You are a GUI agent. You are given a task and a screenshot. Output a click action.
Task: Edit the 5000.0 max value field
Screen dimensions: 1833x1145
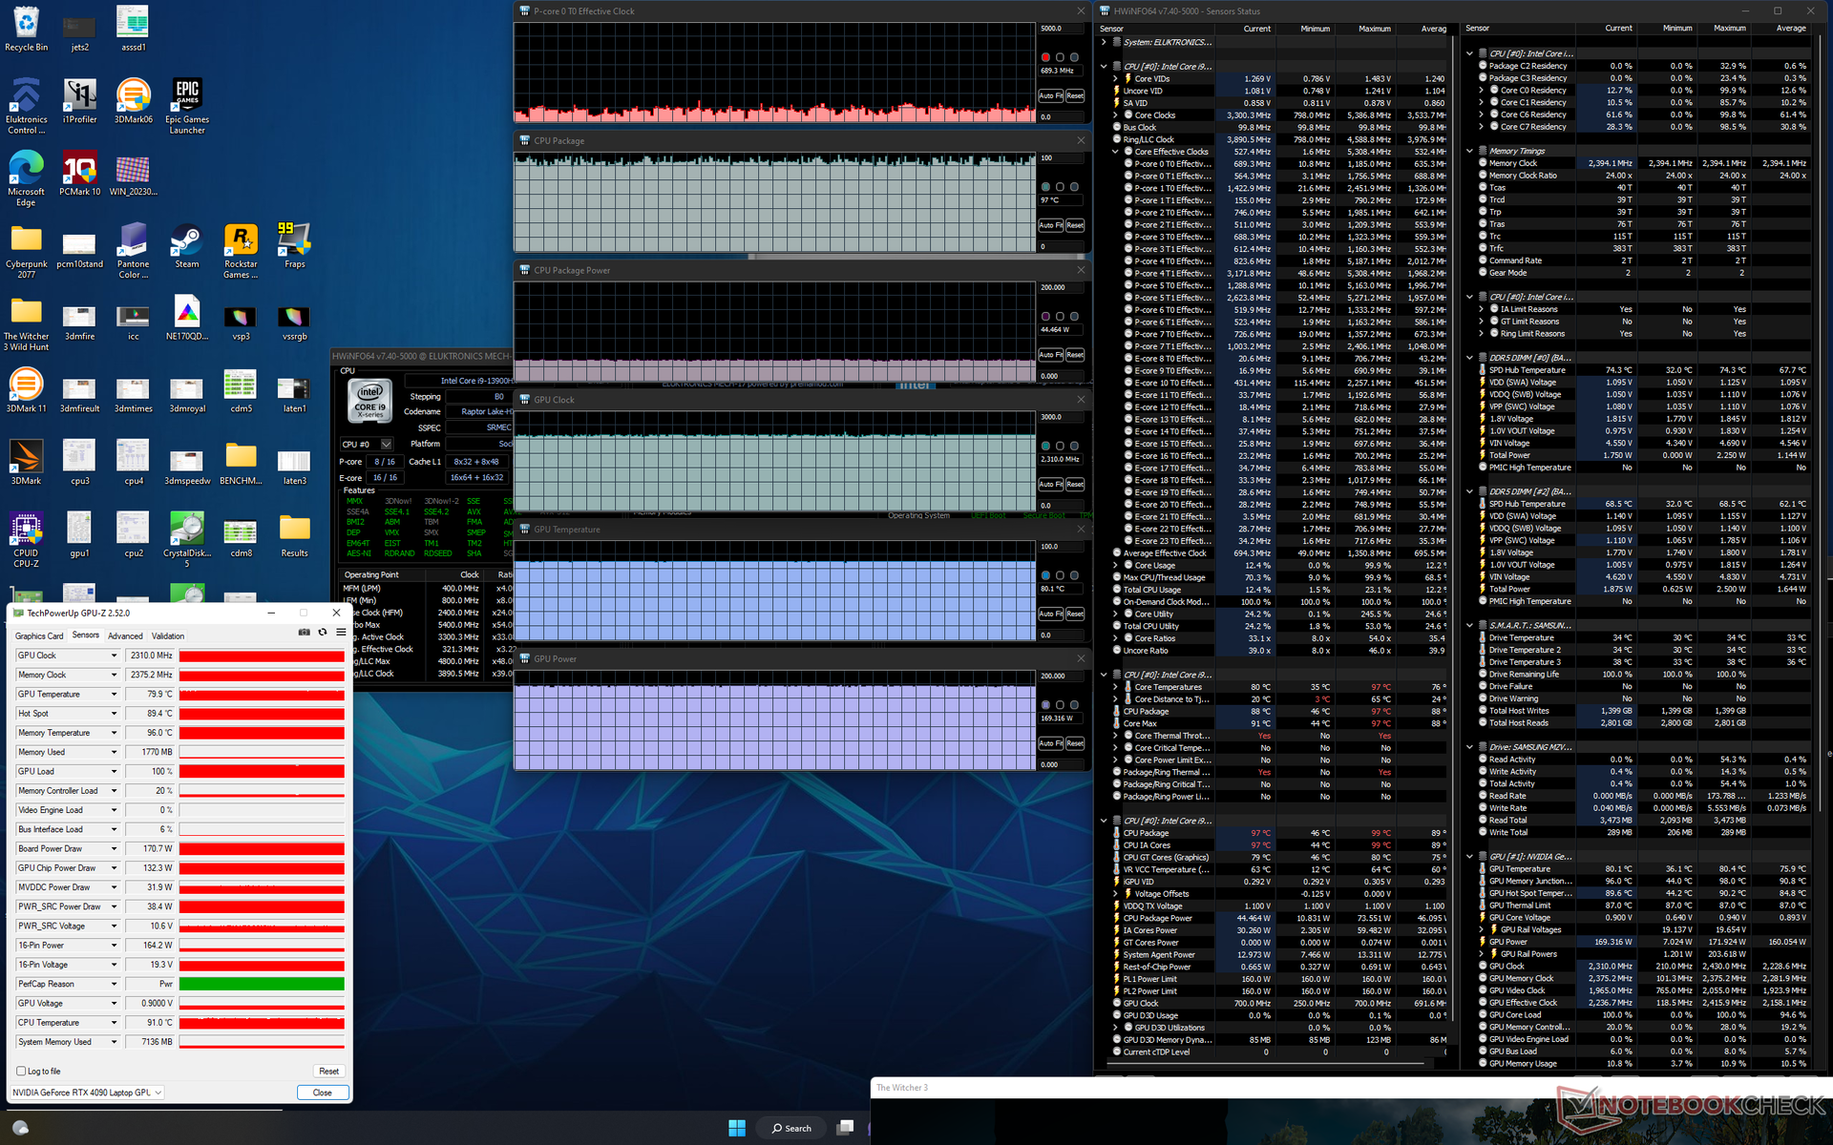[x=1062, y=29]
